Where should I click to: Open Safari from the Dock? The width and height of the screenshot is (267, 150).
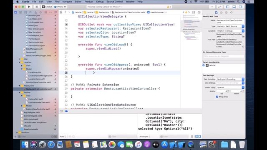click(x=51, y=145)
